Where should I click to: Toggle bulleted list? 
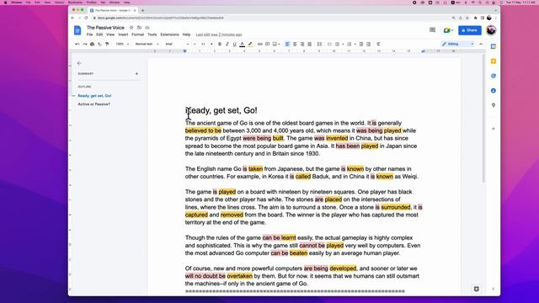[x=337, y=45]
